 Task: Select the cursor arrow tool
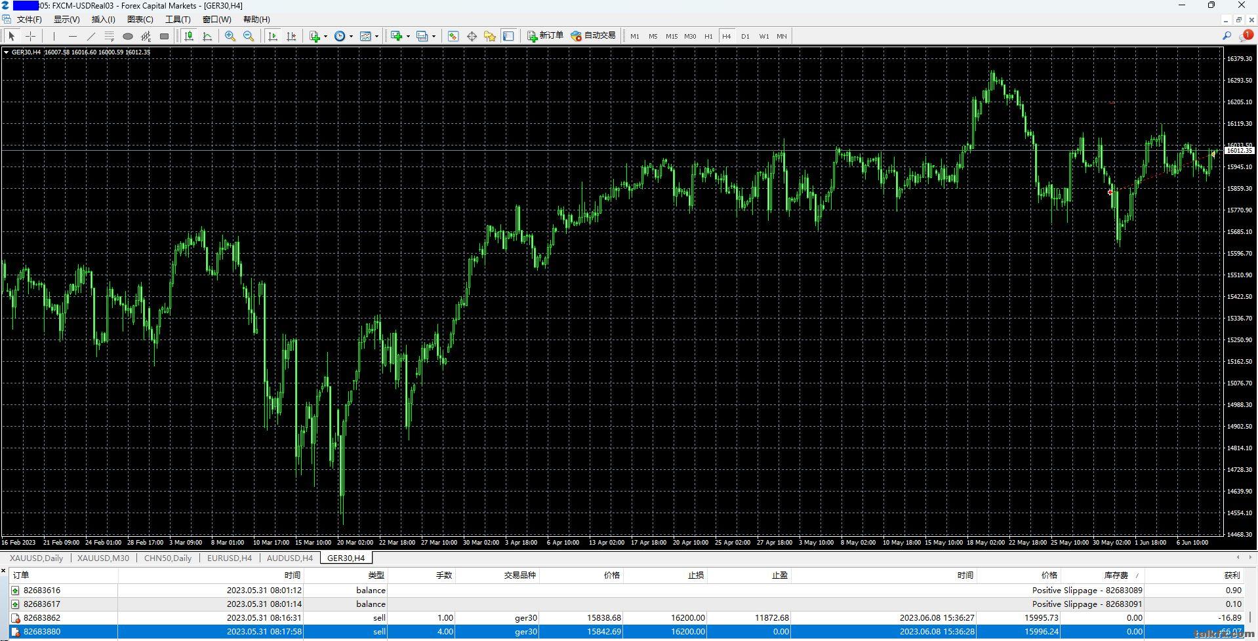click(11, 36)
